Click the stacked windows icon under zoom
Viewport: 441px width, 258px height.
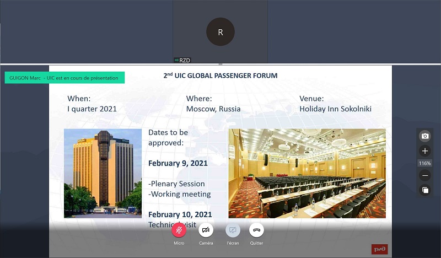pyautogui.click(x=425, y=190)
